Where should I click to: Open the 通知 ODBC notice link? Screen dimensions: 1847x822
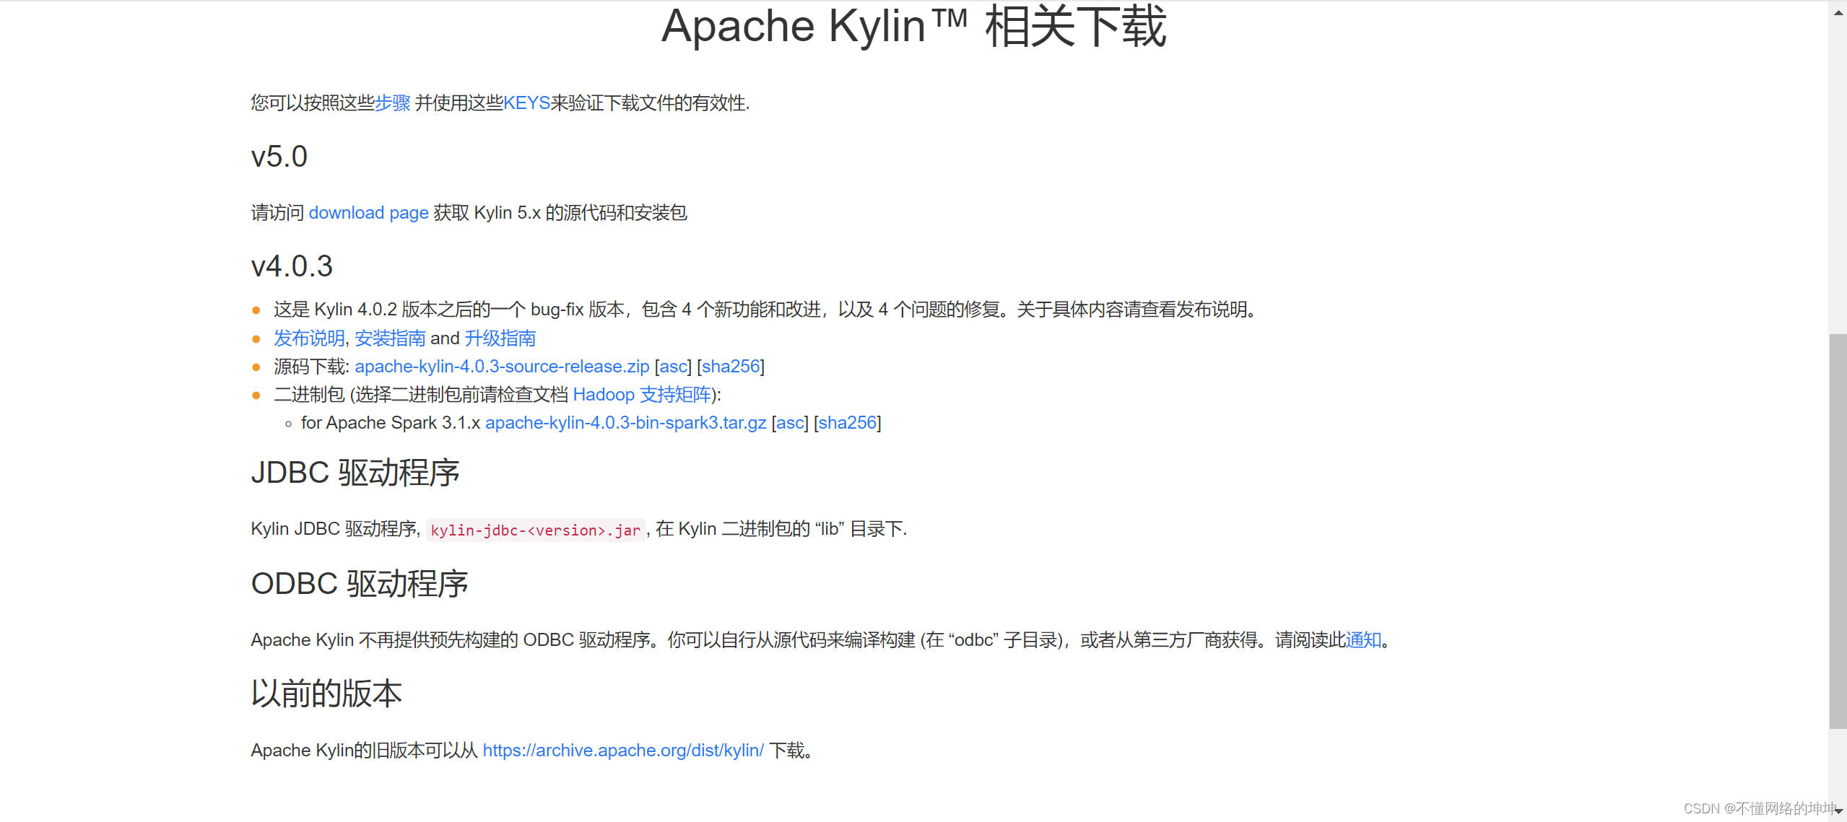coord(1363,640)
